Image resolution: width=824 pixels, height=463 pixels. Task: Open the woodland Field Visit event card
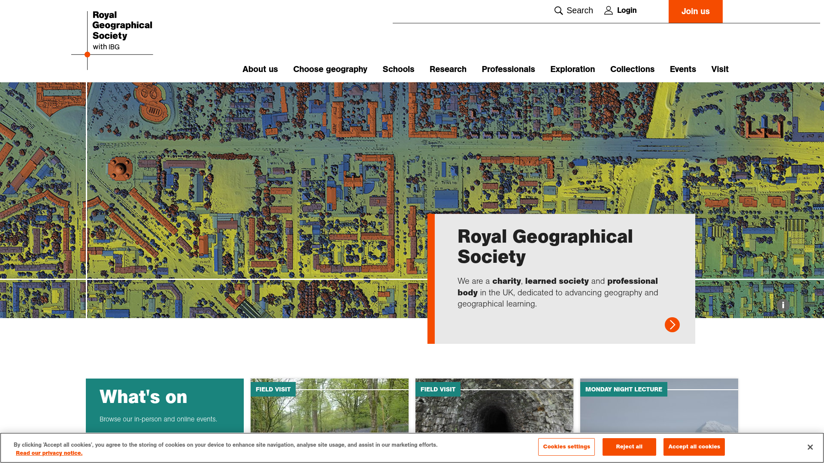pyautogui.click(x=330, y=406)
